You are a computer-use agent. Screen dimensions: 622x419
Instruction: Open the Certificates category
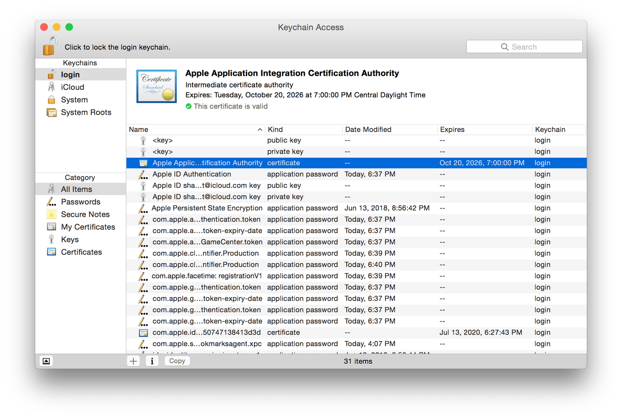[x=81, y=252]
